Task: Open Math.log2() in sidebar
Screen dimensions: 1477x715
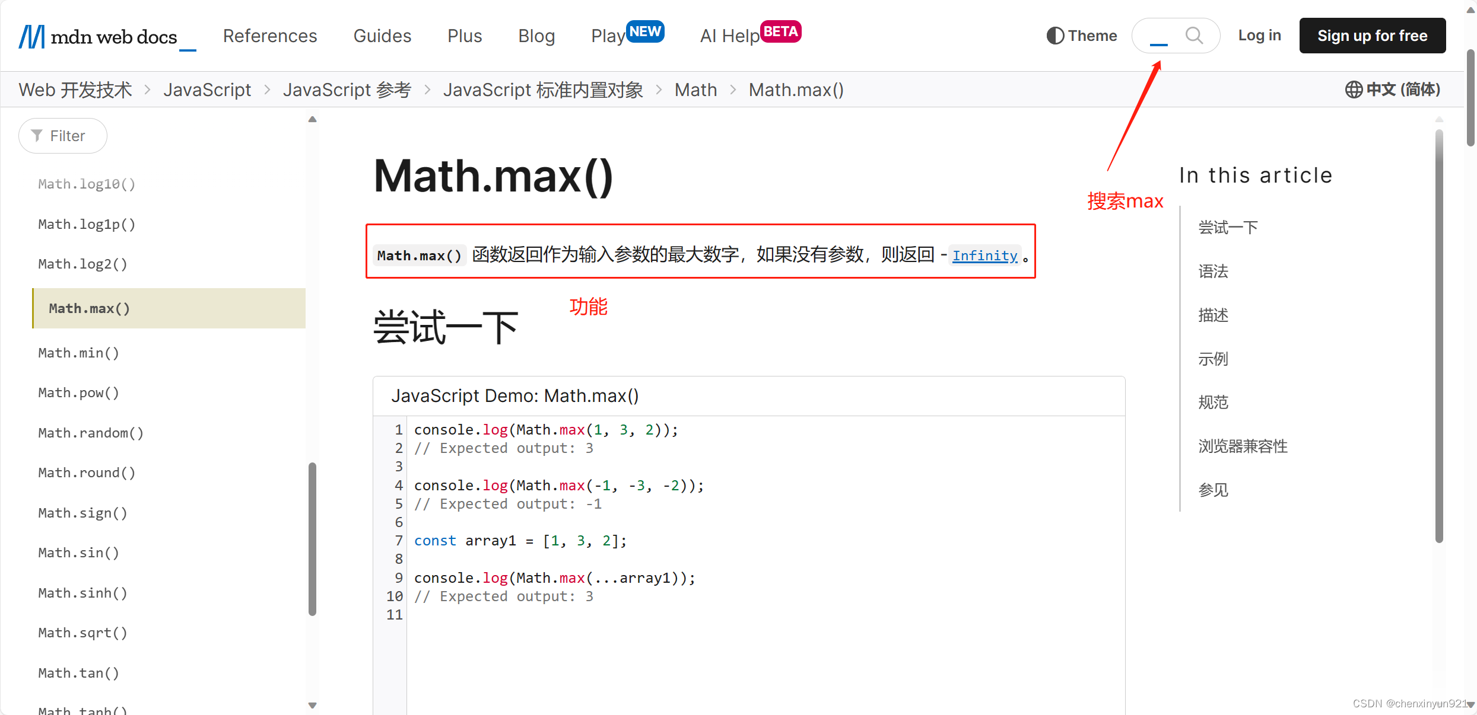Action: [x=83, y=264]
